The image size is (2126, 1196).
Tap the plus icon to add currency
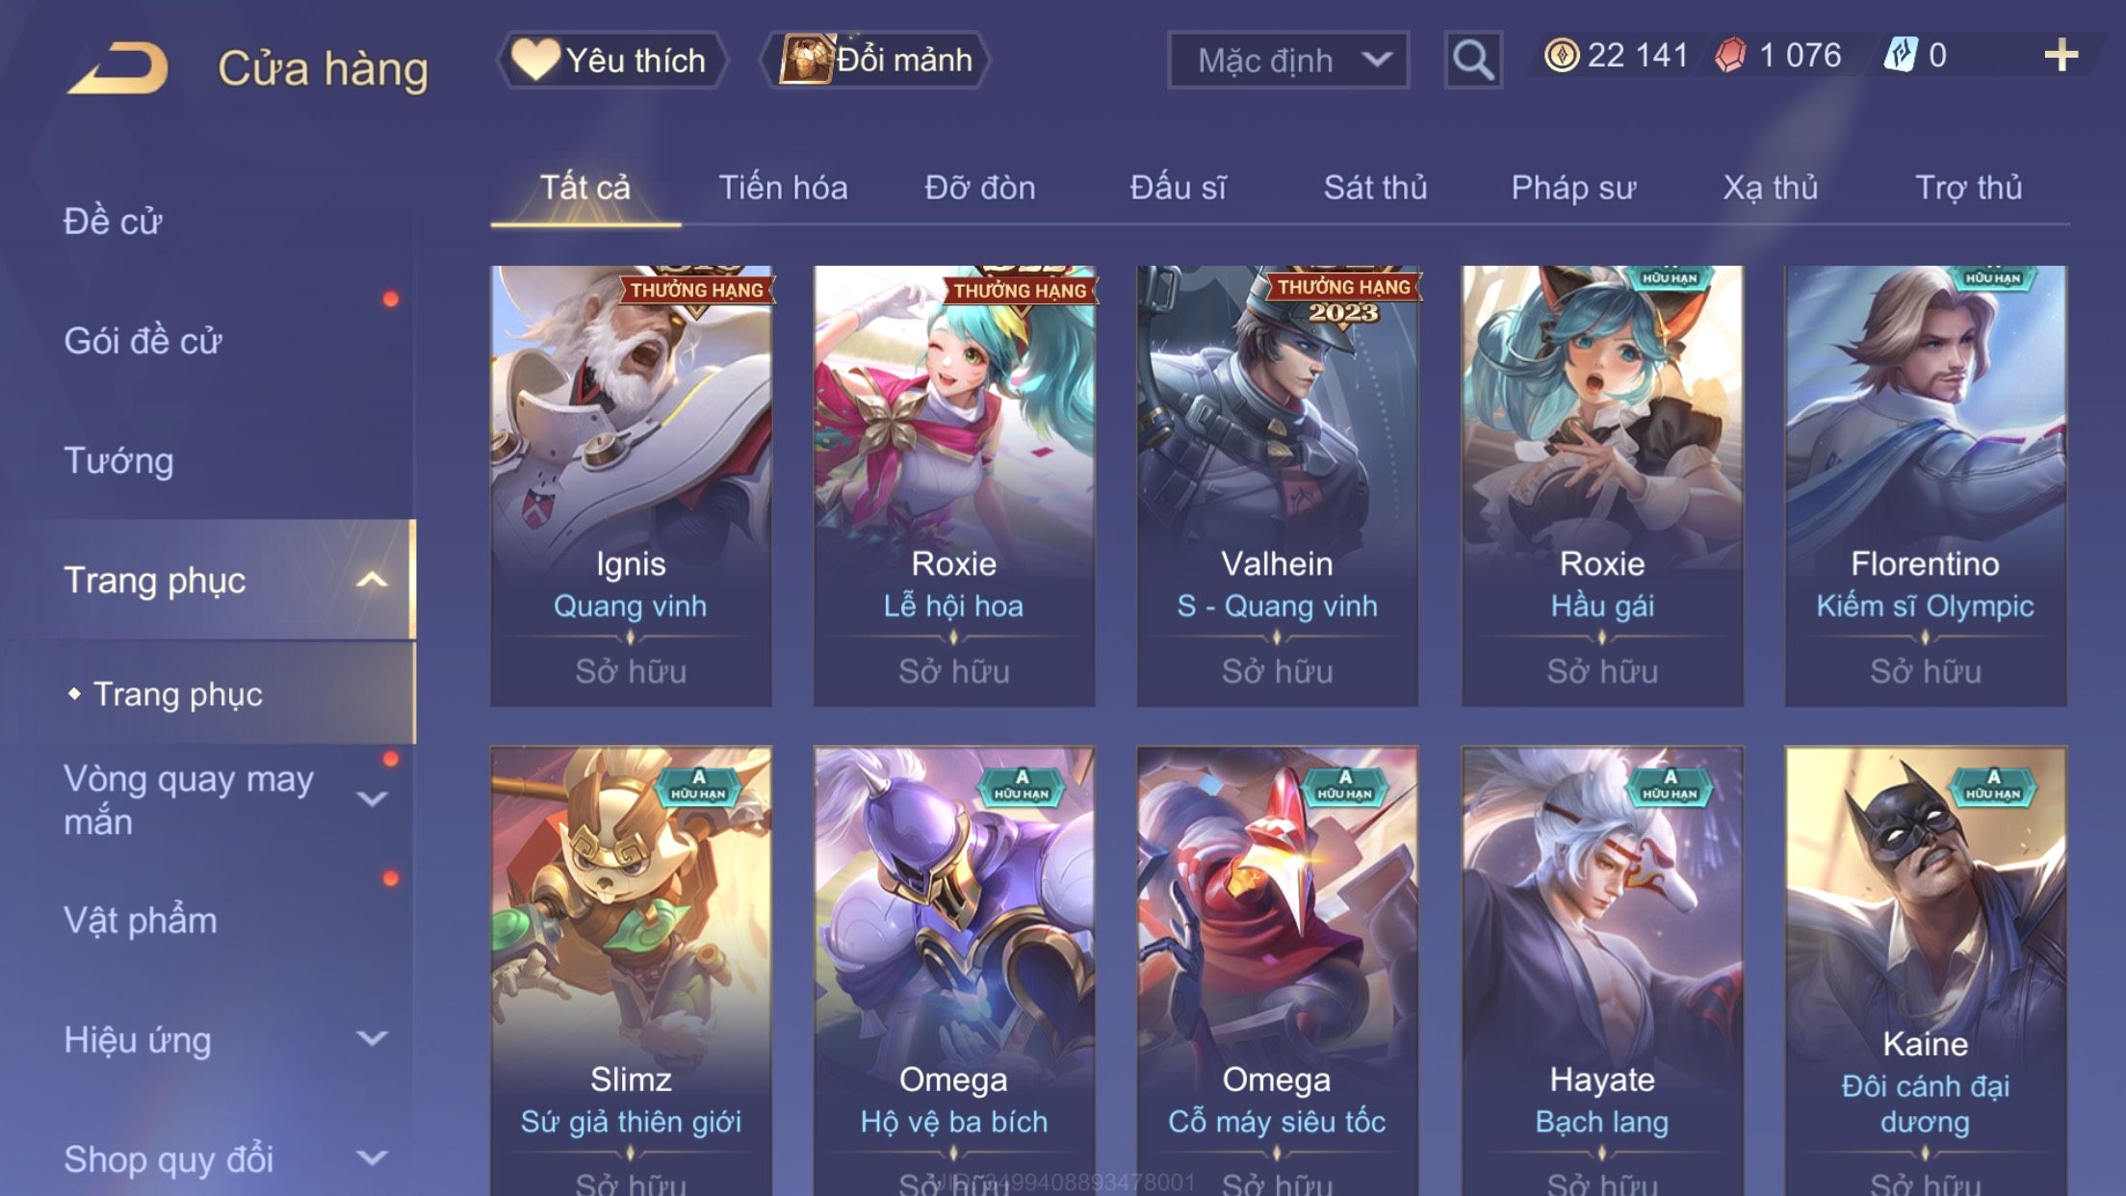[x=2061, y=55]
